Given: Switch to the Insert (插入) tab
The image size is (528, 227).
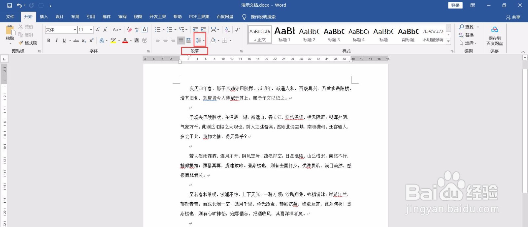Looking at the screenshot, I should coord(44,16).
